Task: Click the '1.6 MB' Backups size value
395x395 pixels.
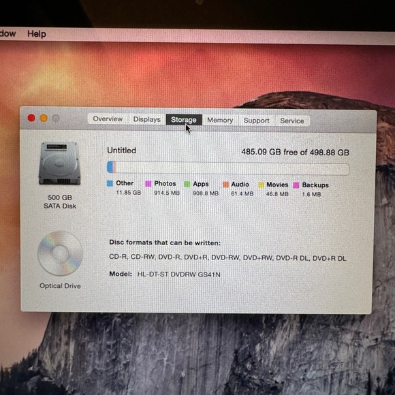Action: 312,194
